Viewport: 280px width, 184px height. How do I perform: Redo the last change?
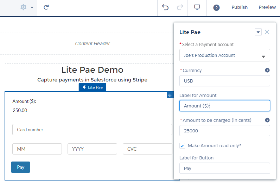180,7
